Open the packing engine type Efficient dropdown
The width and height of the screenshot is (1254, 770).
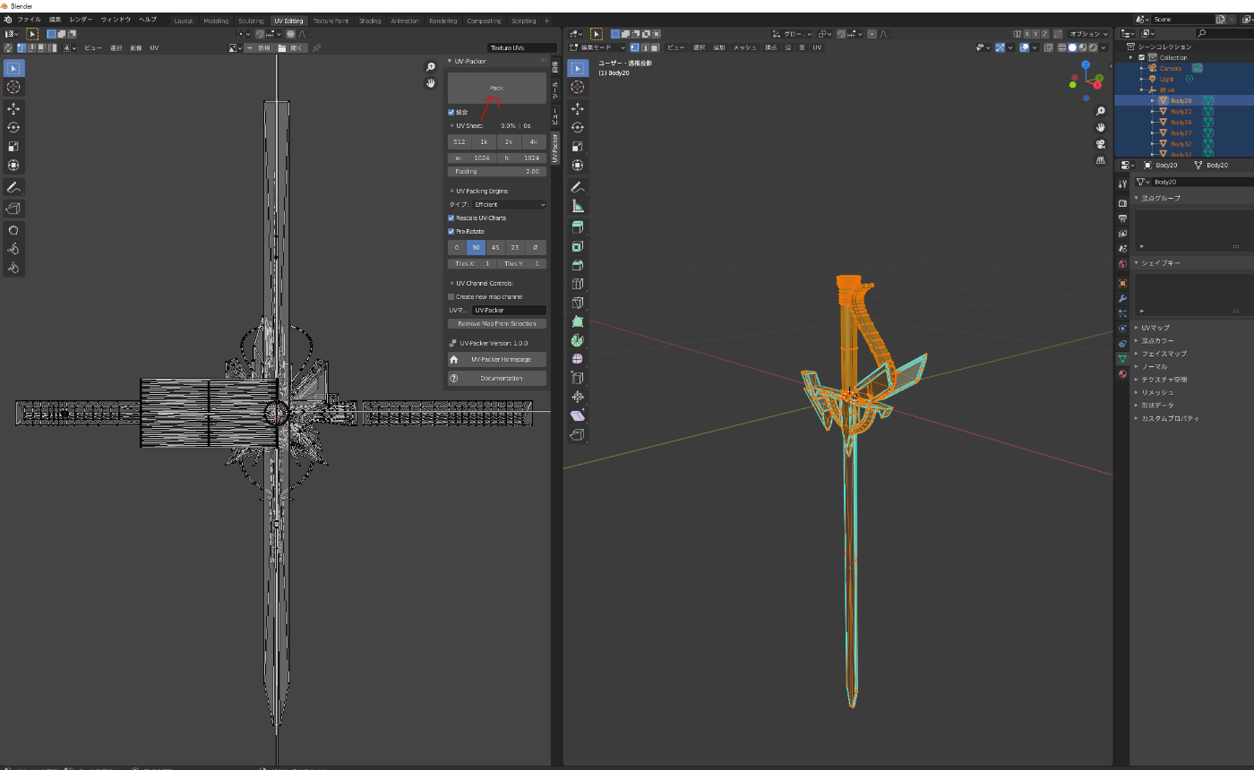pos(509,205)
